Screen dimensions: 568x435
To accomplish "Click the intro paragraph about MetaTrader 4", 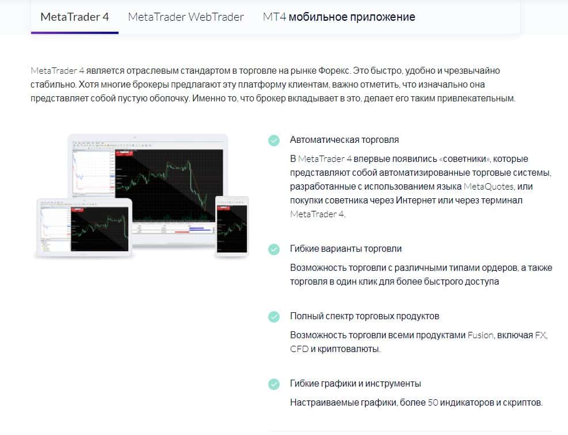I will pos(273,84).
